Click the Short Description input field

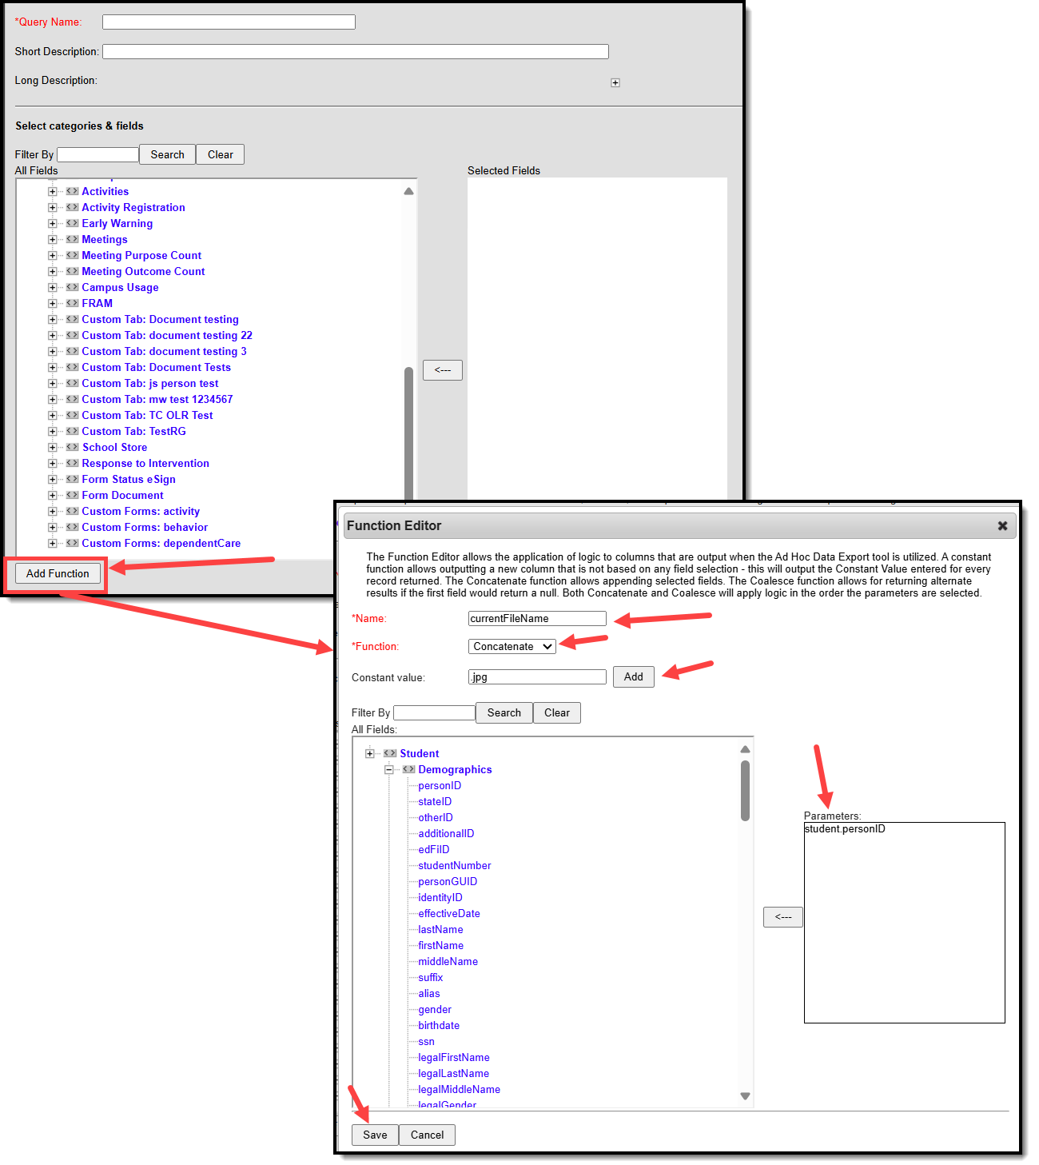click(356, 51)
